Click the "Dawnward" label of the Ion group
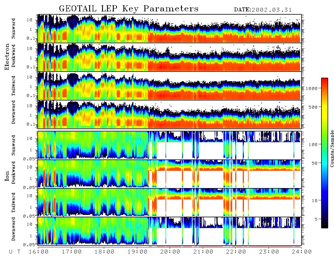Image resolution: width=334 pixels, height=257 pixels. pyautogui.click(x=13, y=229)
